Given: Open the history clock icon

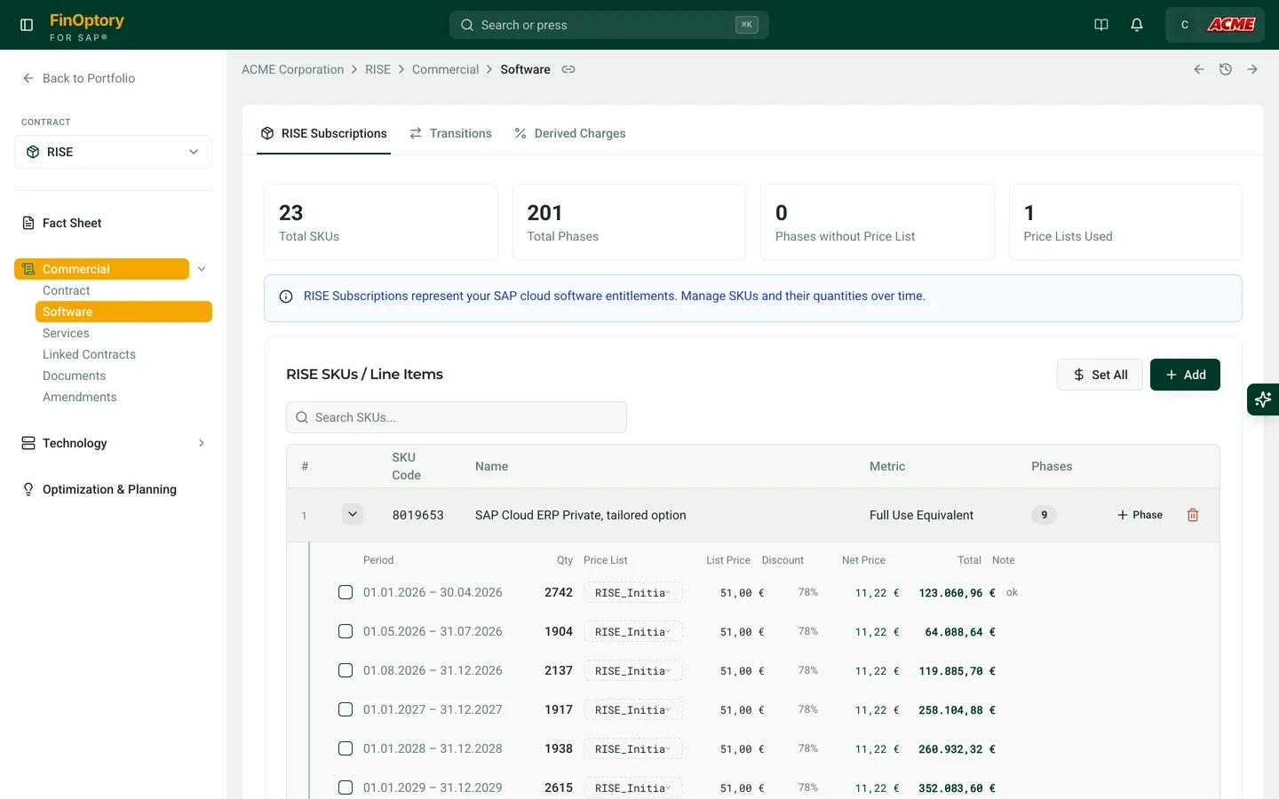Looking at the screenshot, I should tap(1226, 69).
